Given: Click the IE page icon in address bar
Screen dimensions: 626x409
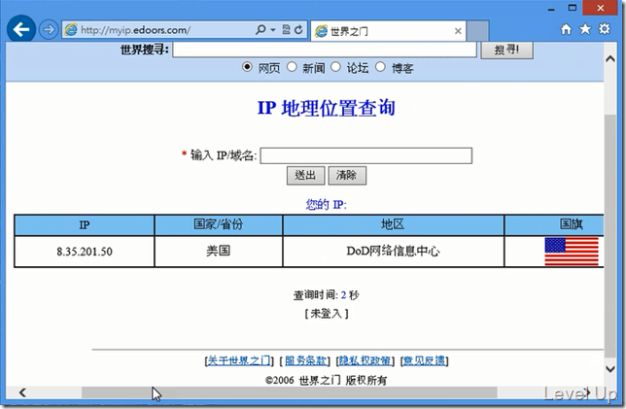Looking at the screenshot, I should point(71,30).
